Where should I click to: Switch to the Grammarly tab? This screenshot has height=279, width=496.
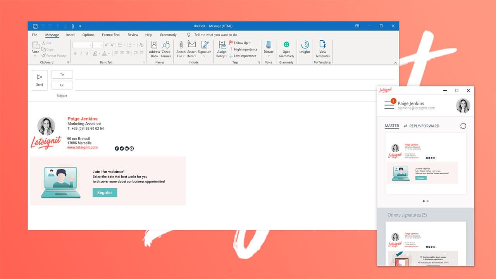pyautogui.click(x=168, y=35)
